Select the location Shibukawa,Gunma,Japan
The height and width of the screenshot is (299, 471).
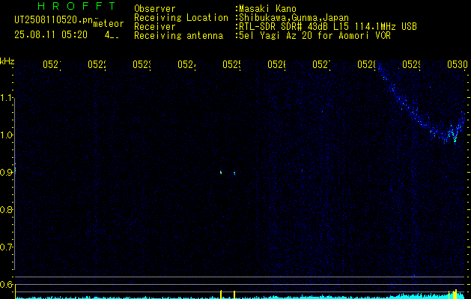point(294,18)
